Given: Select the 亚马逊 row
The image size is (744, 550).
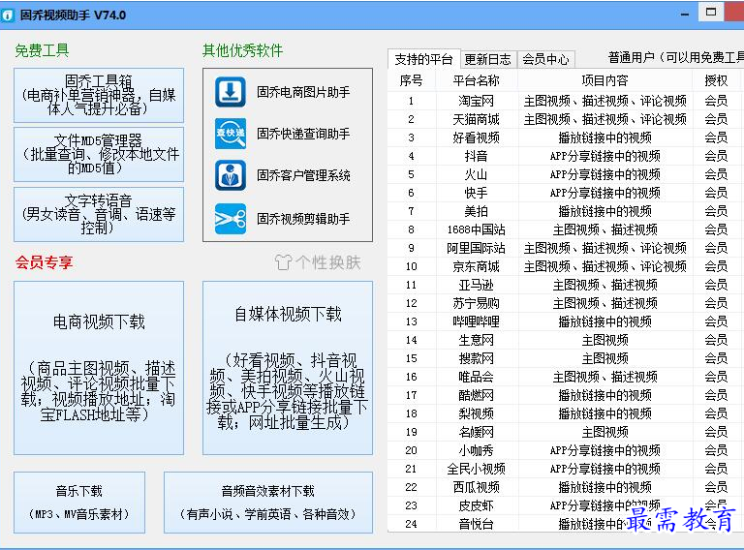Looking at the screenshot, I should pos(565,285).
